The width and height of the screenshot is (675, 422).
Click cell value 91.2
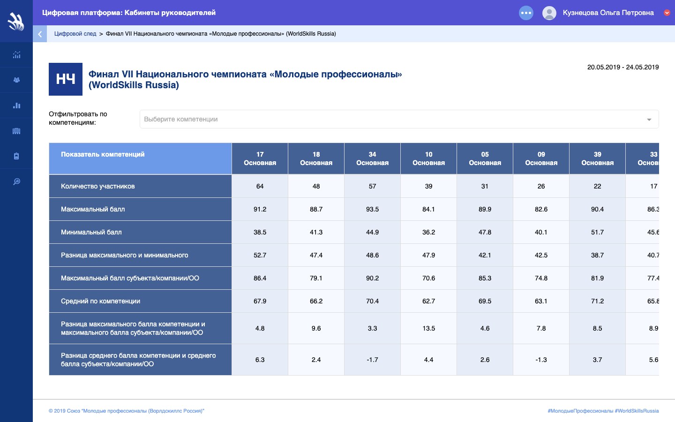click(260, 209)
